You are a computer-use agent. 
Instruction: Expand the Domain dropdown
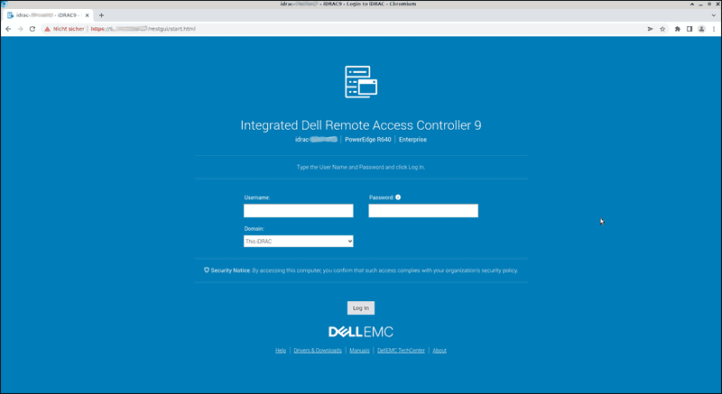tap(298, 242)
